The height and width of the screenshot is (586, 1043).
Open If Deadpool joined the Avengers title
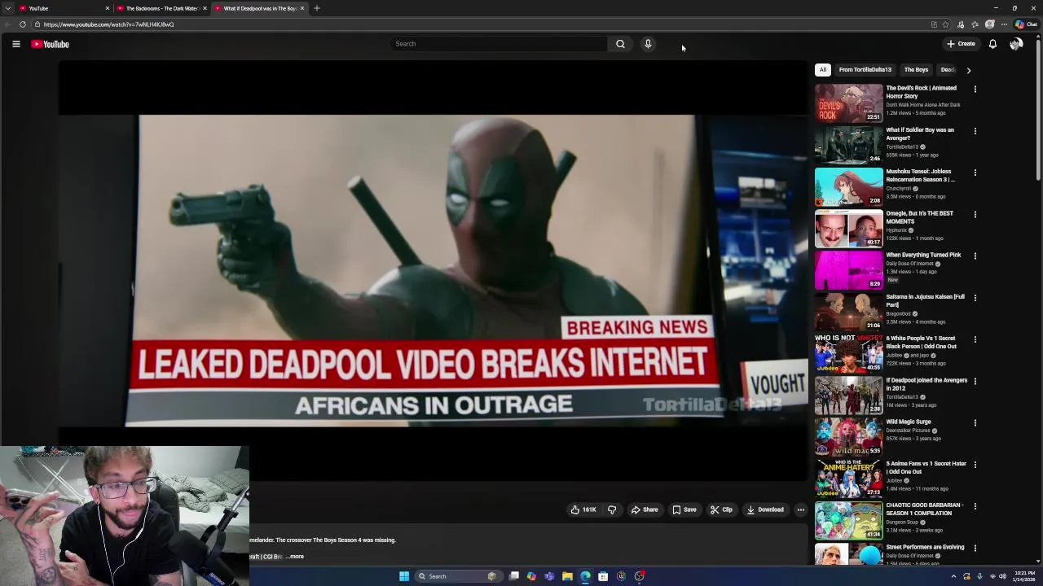[x=926, y=384]
